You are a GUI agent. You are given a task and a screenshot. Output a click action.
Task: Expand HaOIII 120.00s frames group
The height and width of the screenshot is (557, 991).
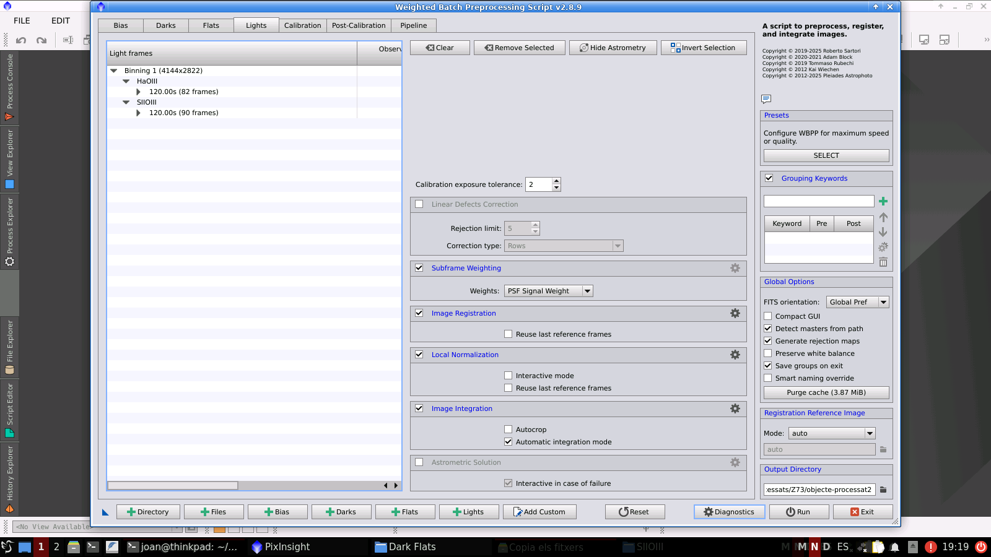tap(139, 92)
